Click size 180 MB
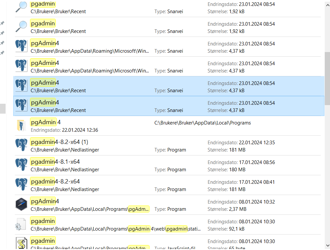The image size is (330, 250). pos(237,170)
